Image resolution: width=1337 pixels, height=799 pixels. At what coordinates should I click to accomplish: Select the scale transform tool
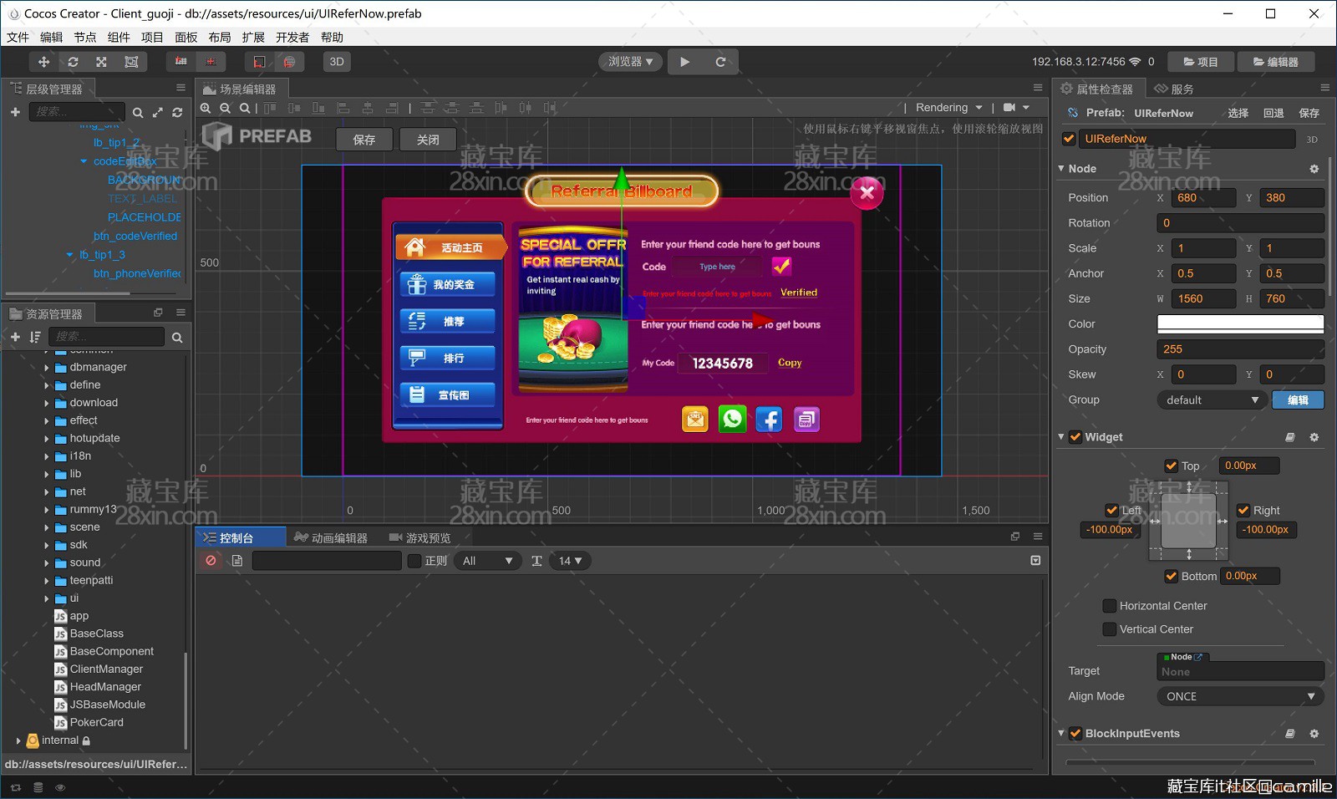pos(101,62)
